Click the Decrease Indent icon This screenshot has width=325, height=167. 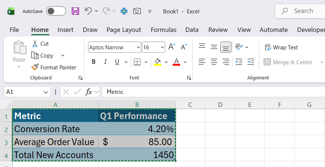point(239,62)
